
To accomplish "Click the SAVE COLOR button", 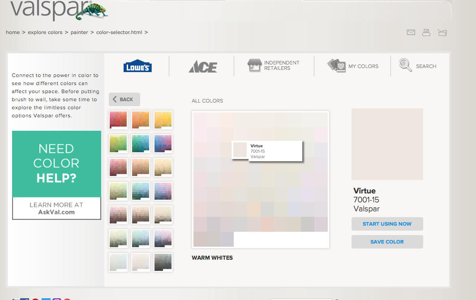I will [x=387, y=242].
